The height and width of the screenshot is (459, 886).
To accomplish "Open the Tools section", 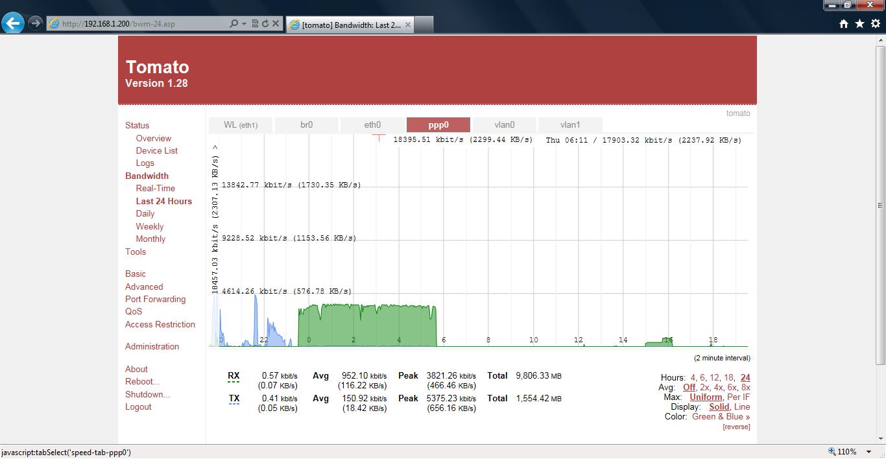I will [136, 252].
